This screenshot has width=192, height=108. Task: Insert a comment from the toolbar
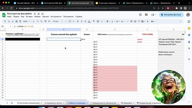click(131, 21)
